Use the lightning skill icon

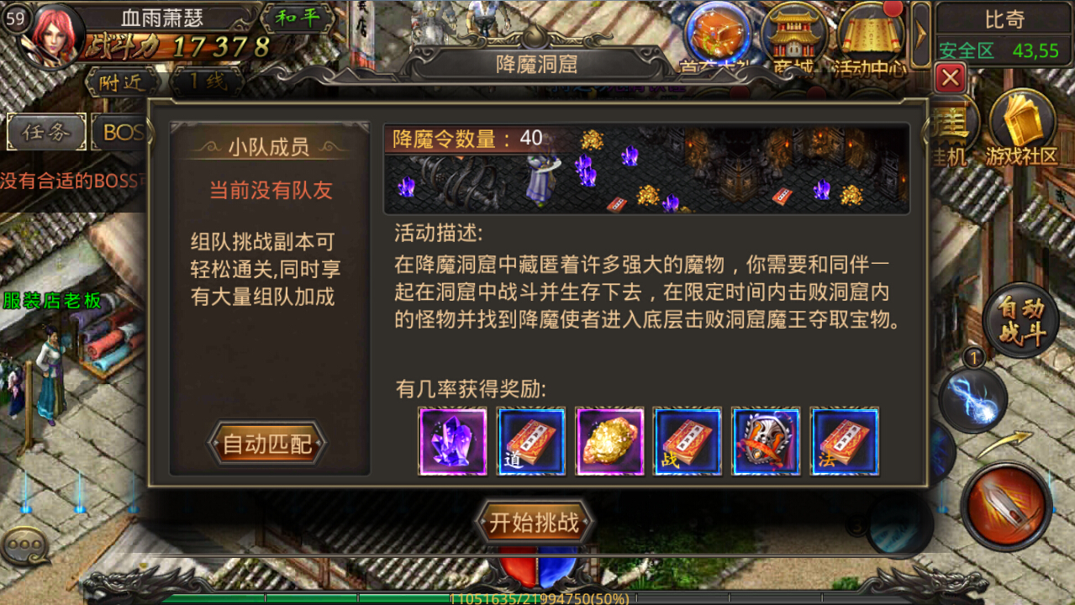tap(972, 397)
